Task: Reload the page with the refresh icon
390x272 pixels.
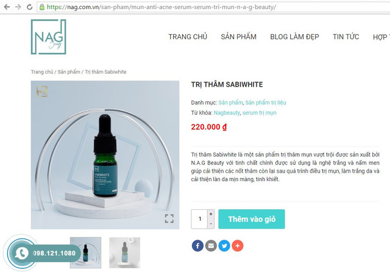Action: click(29, 7)
